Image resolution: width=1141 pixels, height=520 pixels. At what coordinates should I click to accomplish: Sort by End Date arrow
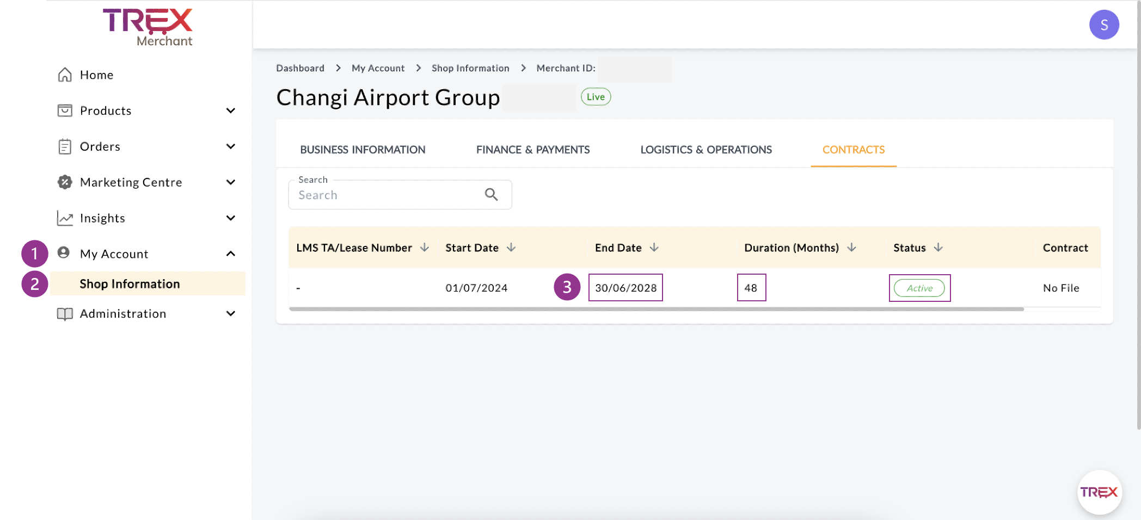click(654, 248)
